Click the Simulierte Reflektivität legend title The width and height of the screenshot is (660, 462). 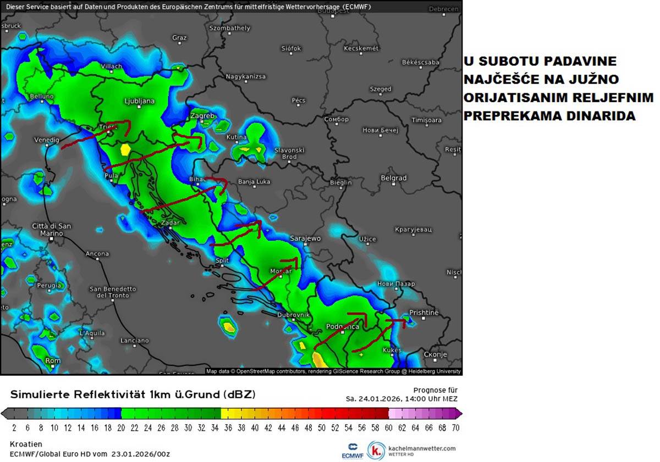pyautogui.click(x=133, y=394)
